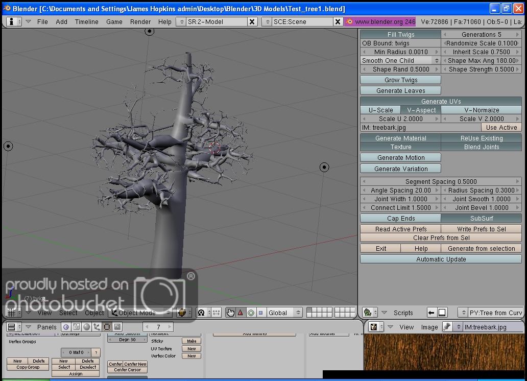Toggle the V-Normaize option
The height and width of the screenshot is (381, 527).
click(x=481, y=110)
